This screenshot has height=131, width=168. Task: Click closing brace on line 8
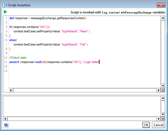(10, 49)
